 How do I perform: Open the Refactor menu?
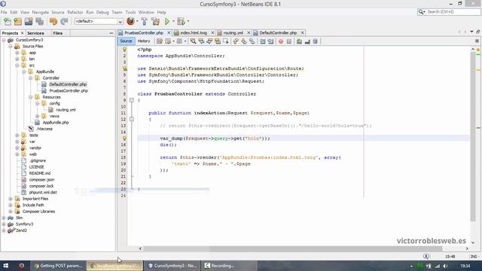click(75, 12)
